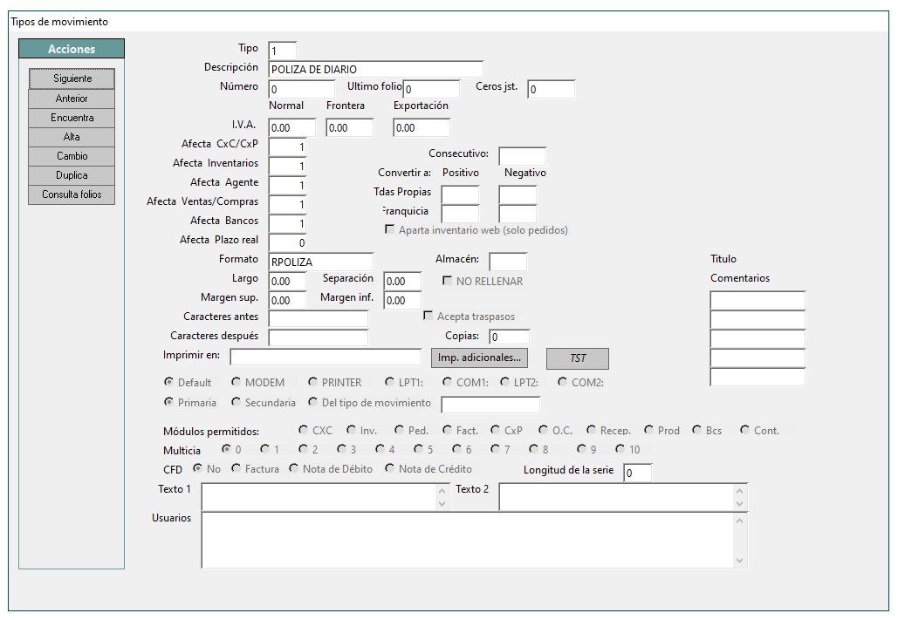Image resolution: width=898 pixels, height=620 pixels.
Task: Click the Usuarios list scroll up arrow
Action: [x=739, y=521]
